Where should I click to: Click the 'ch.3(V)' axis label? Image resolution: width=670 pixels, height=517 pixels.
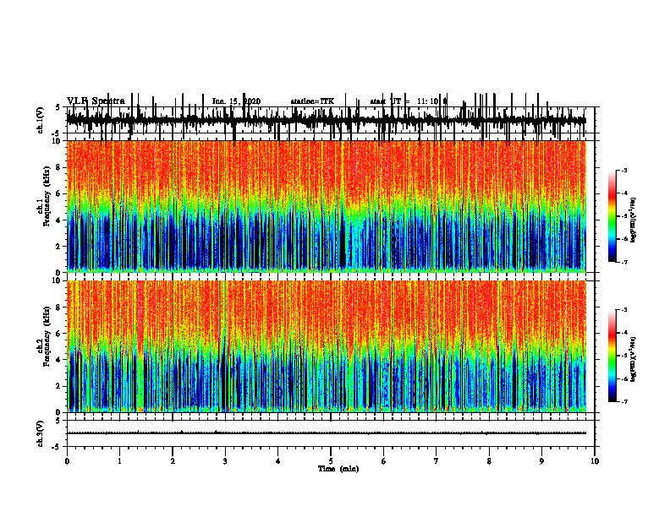click(x=41, y=433)
